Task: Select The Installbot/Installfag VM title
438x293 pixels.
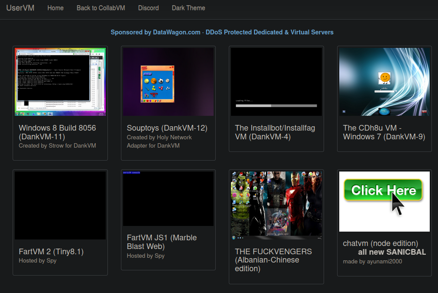Action: [x=275, y=132]
